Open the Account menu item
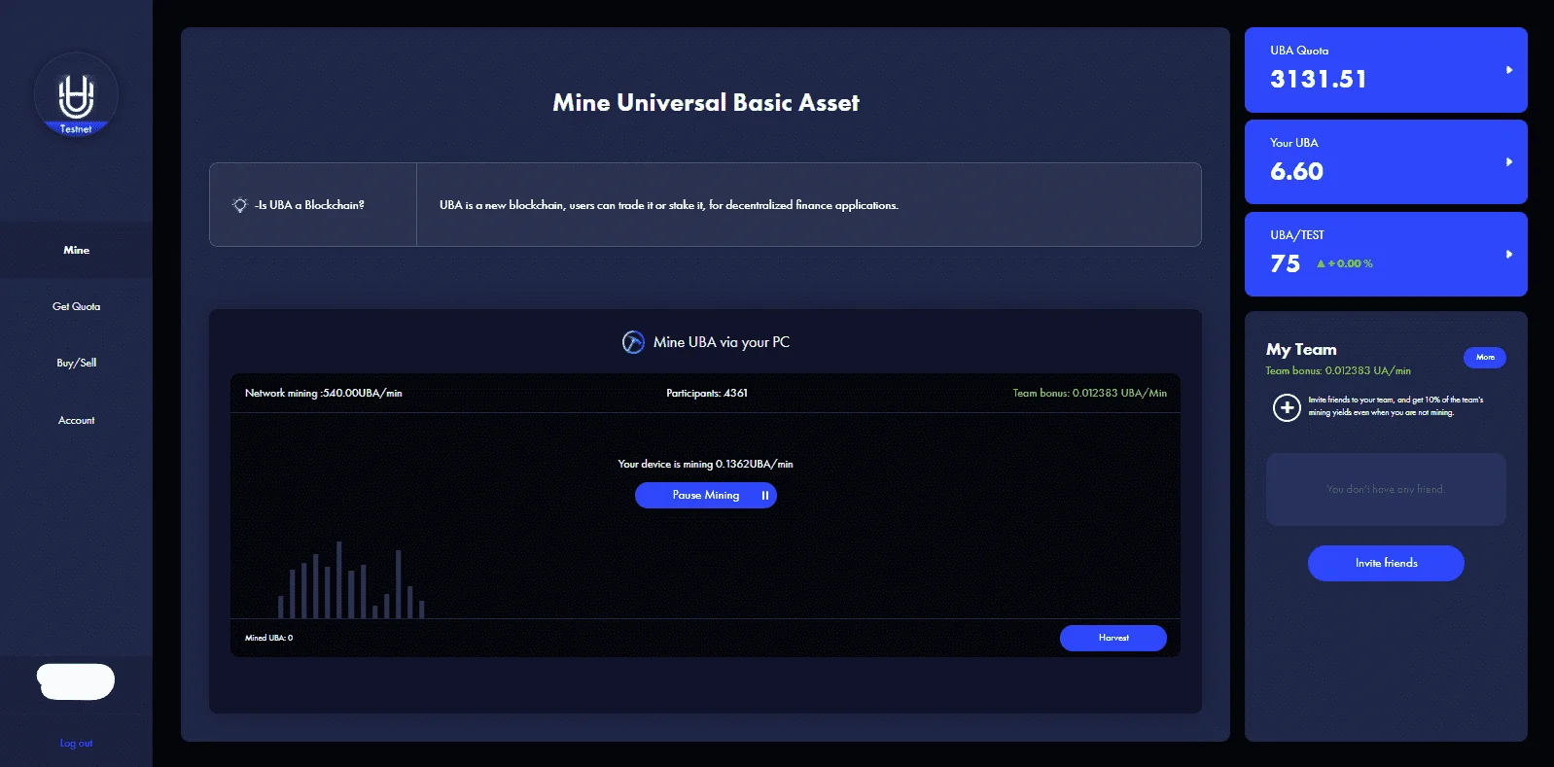This screenshot has width=1554, height=767. tap(76, 420)
